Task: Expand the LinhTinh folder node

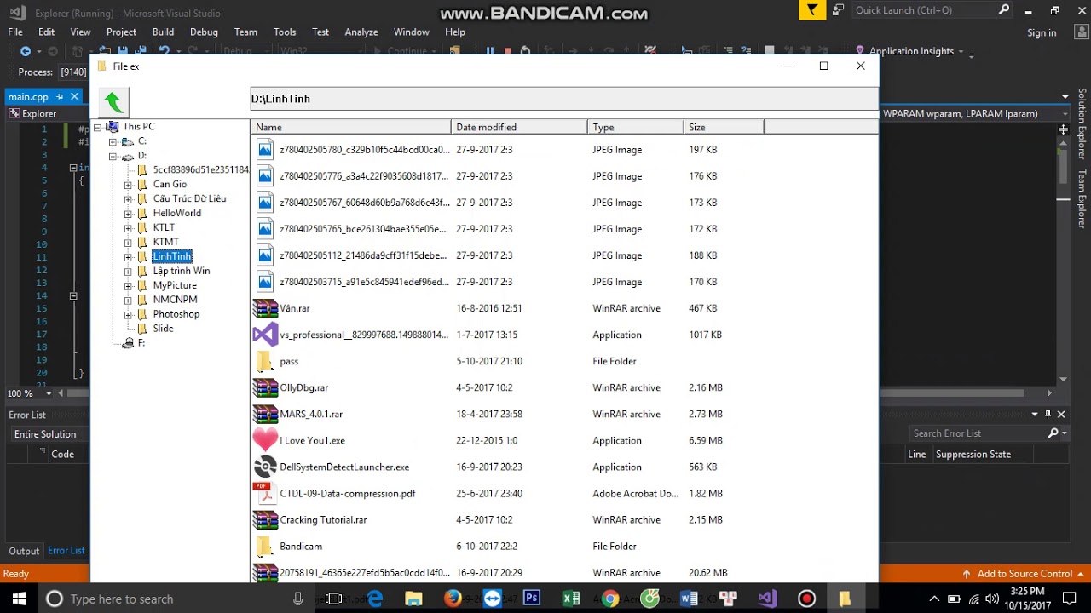Action: [x=128, y=257]
